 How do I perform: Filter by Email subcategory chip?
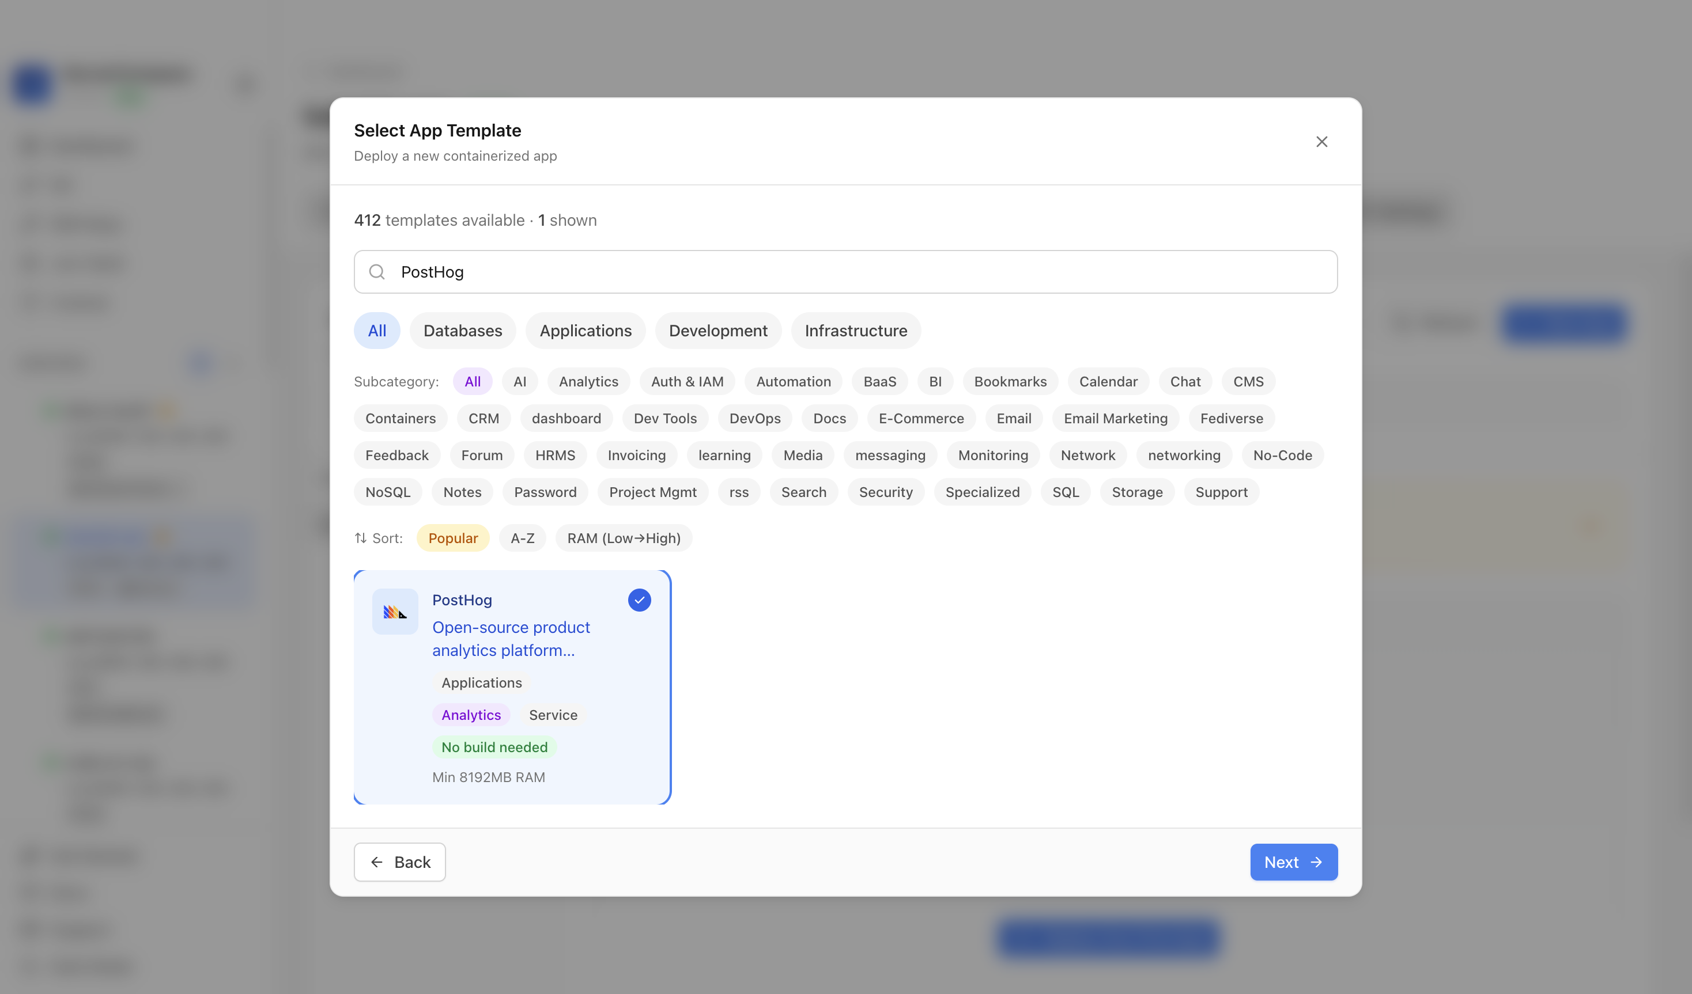pos(1014,418)
